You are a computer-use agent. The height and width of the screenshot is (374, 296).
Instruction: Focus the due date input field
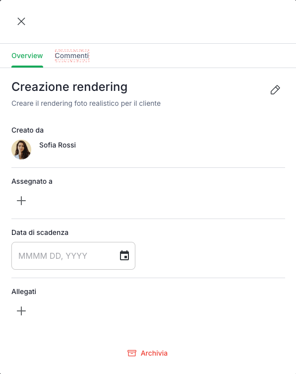(x=73, y=256)
